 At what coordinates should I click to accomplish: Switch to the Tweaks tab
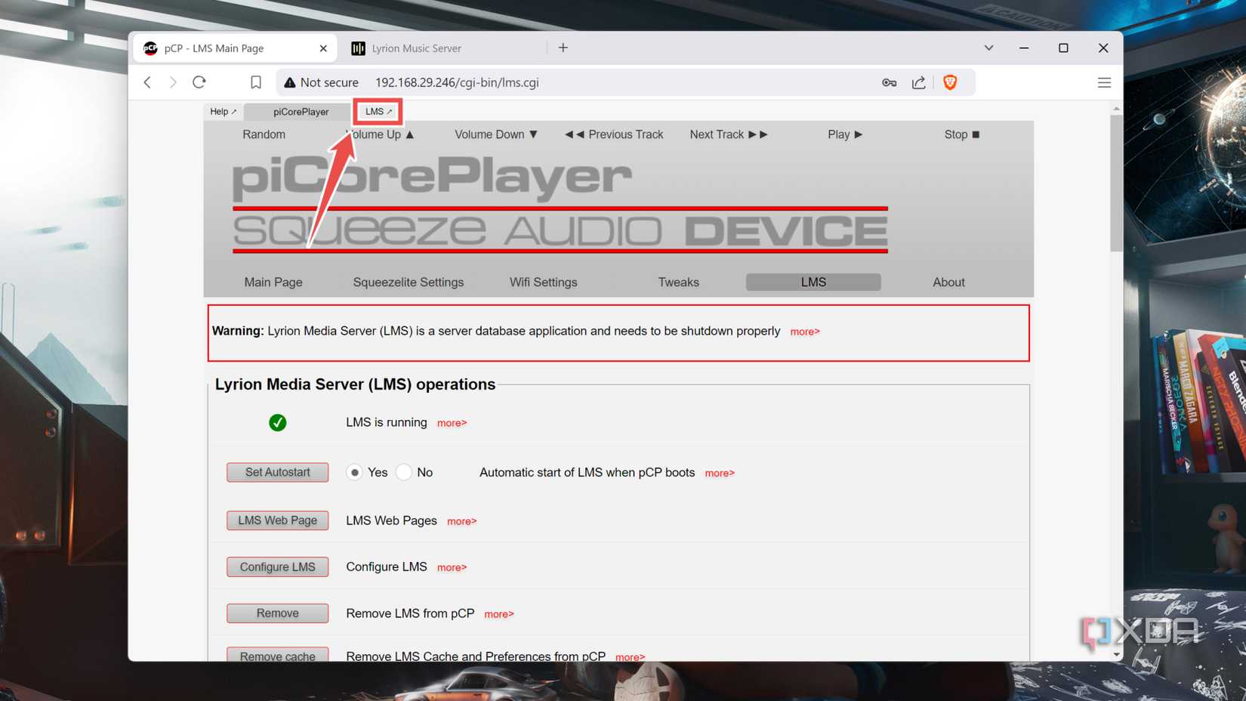[677, 281]
